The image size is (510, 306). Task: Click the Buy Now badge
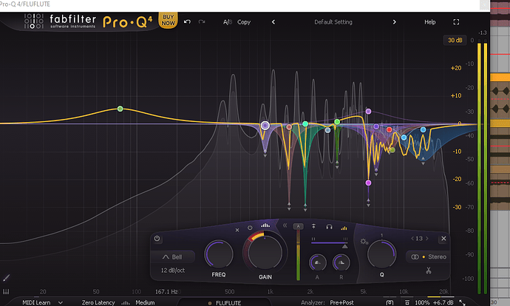[x=169, y=20]
